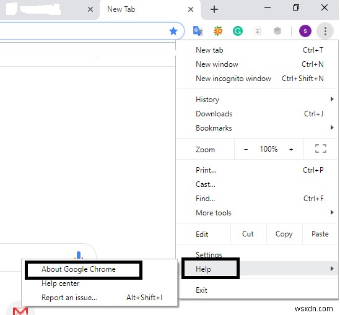Select New window menu item

257,64
